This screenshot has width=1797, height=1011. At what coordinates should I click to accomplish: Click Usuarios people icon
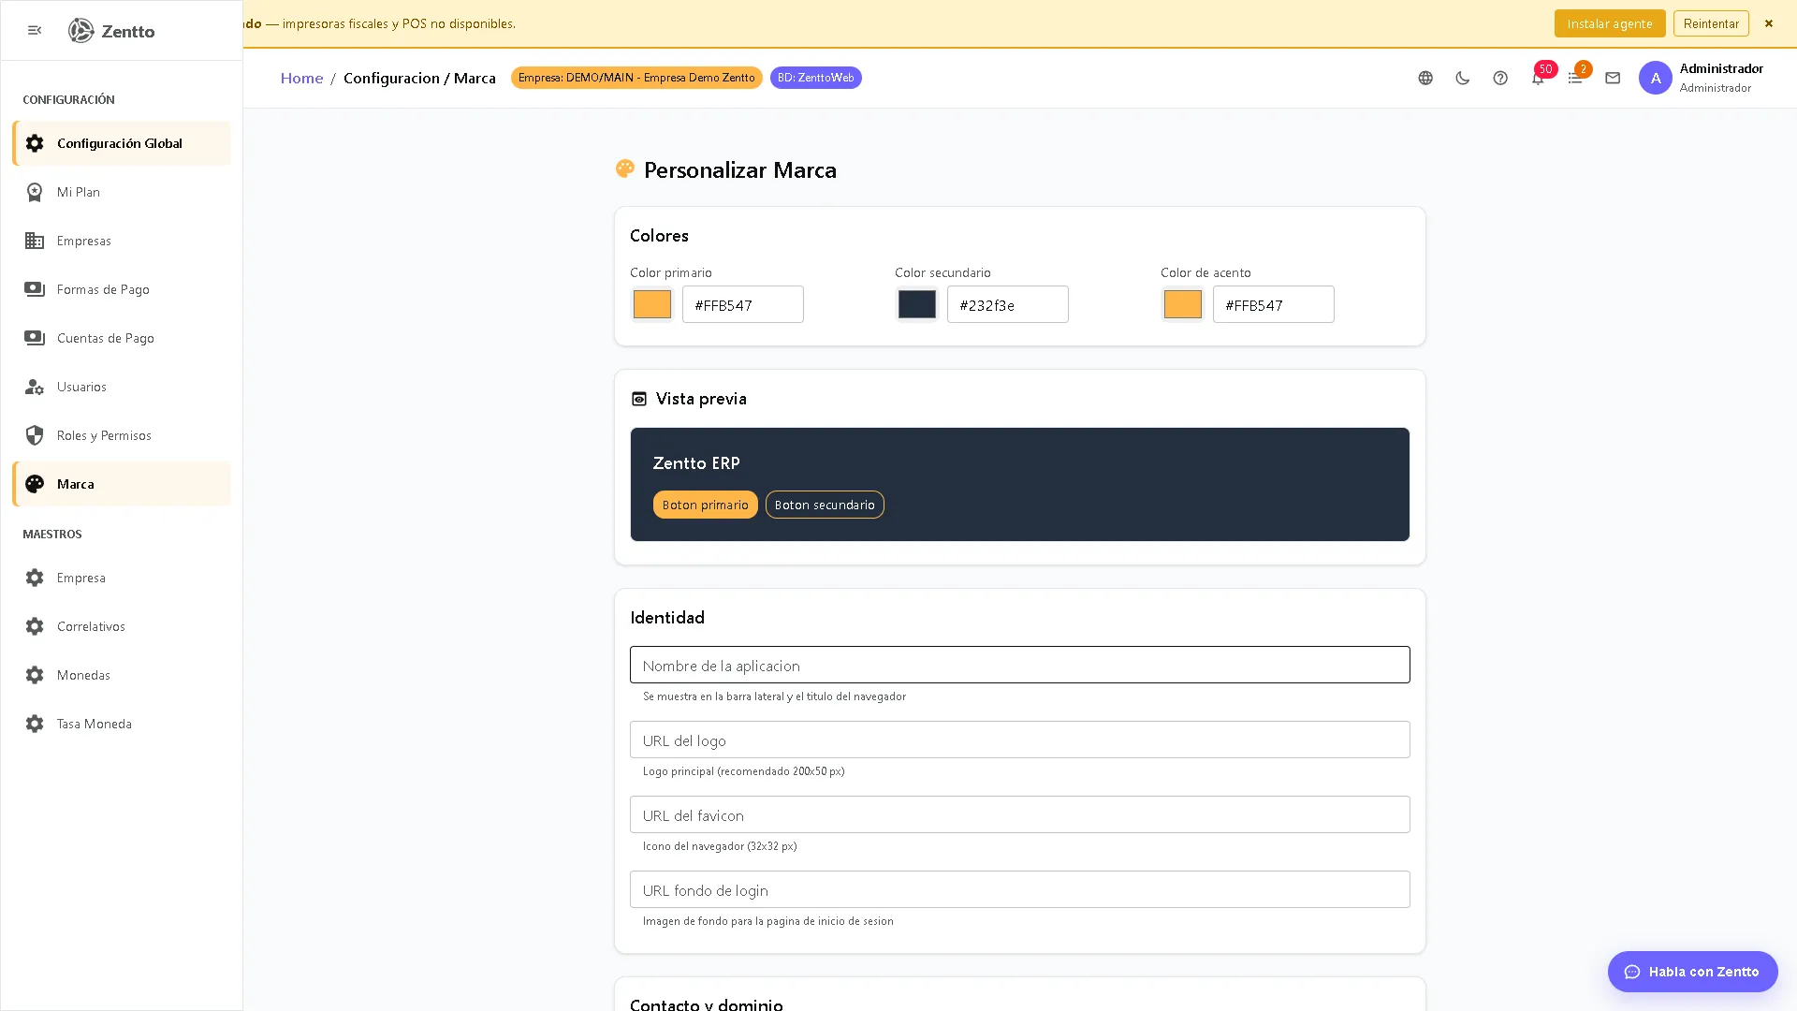[35, 387]
